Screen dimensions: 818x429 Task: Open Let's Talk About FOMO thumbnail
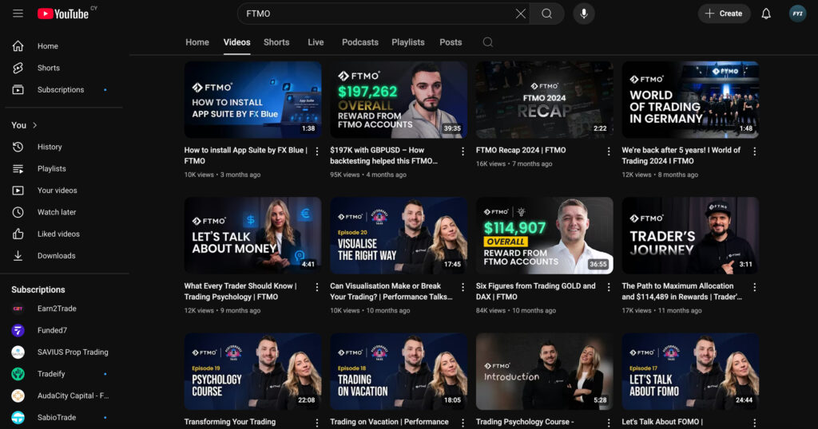coord(690,372)
